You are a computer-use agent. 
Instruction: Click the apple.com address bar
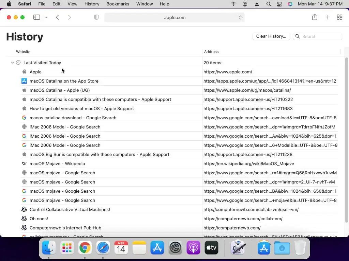(x=174, y=17)
